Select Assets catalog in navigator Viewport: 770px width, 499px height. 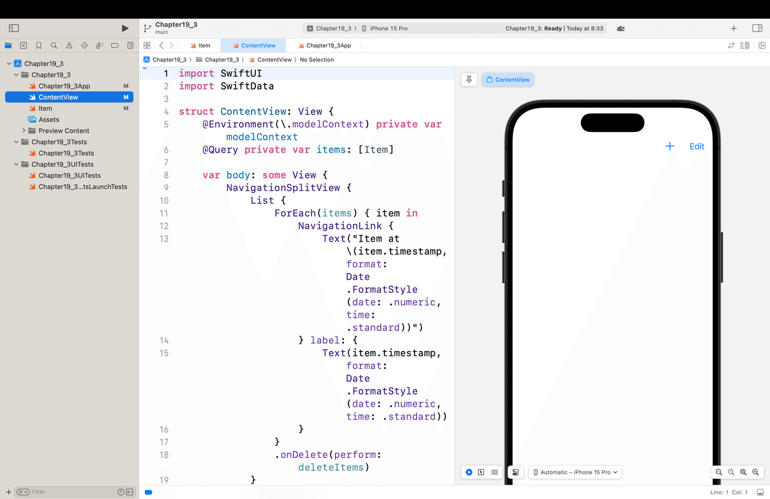[x=48, y=120]
